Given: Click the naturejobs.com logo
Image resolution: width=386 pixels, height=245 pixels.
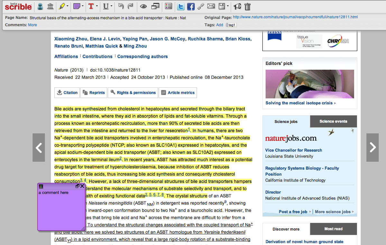Looking at the screenshot, I should tap(291, 138).
